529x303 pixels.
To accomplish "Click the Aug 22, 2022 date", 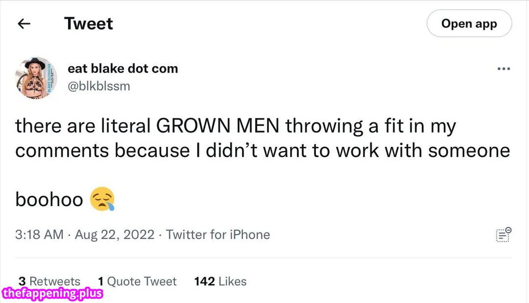I will pyautogui.click(x=115, y=235).
